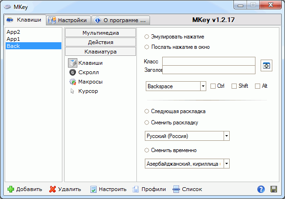The height and width of the screenshot is (199, 285).
Task: Save settings with the floppy disk icon
Action: pos(274,189)
